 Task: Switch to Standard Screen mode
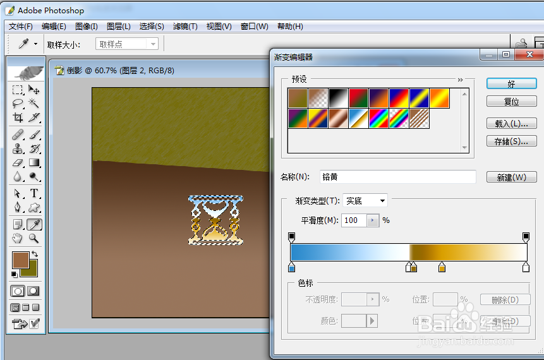[x=15, y=308]
